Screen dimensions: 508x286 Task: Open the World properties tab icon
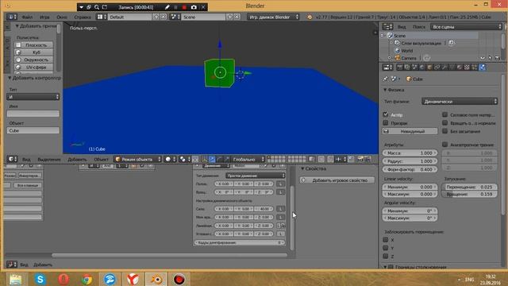tap(422, 67)
